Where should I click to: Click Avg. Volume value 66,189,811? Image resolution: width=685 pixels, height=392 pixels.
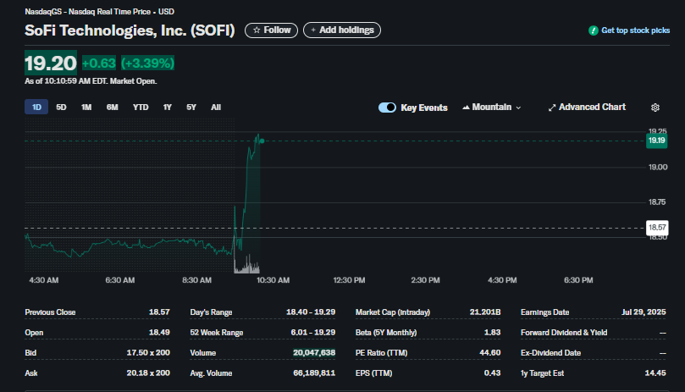pos(314,373)
